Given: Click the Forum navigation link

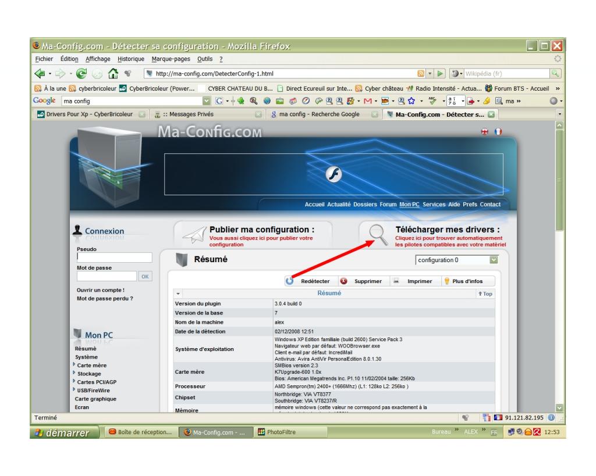Looking at the screenshot, I should (388, 204).
